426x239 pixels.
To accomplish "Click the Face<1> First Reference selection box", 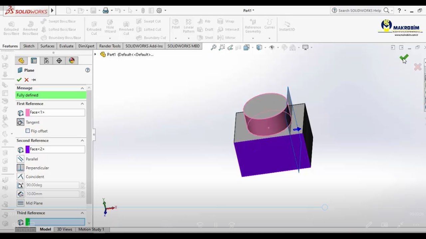I will click(55, 113).
